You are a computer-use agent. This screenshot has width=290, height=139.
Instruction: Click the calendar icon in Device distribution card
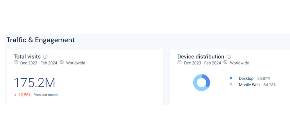coord(180,62)
